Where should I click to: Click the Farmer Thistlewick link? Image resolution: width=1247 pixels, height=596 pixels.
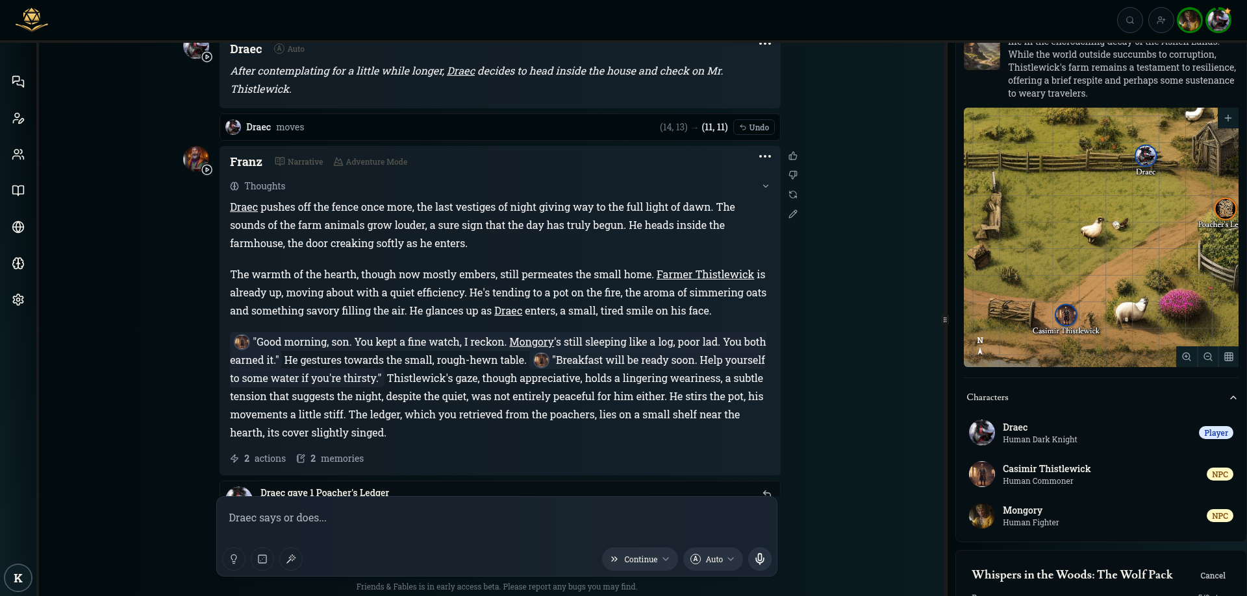point(705,274)
